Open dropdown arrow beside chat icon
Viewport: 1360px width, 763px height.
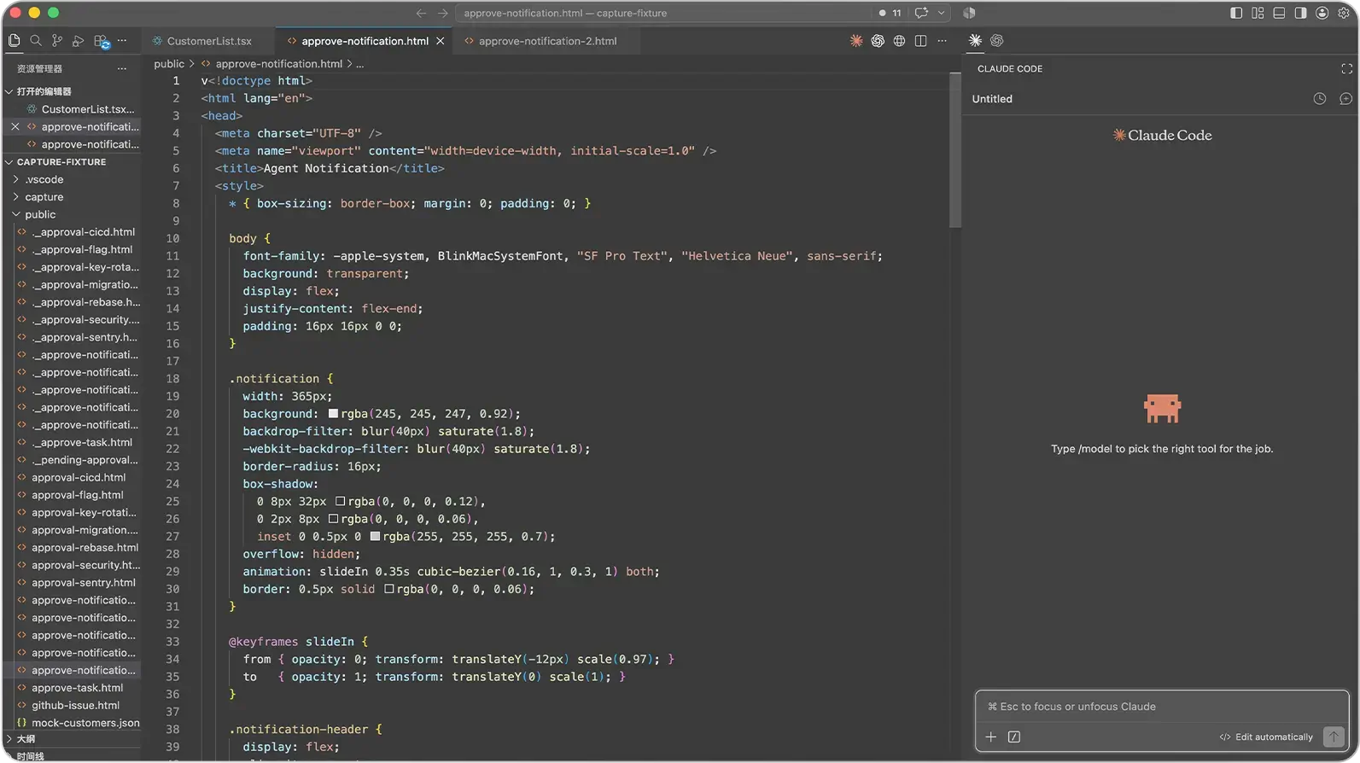tap(942, 13)
